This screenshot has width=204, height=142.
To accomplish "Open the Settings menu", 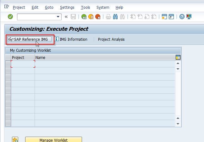I will 67,8.
